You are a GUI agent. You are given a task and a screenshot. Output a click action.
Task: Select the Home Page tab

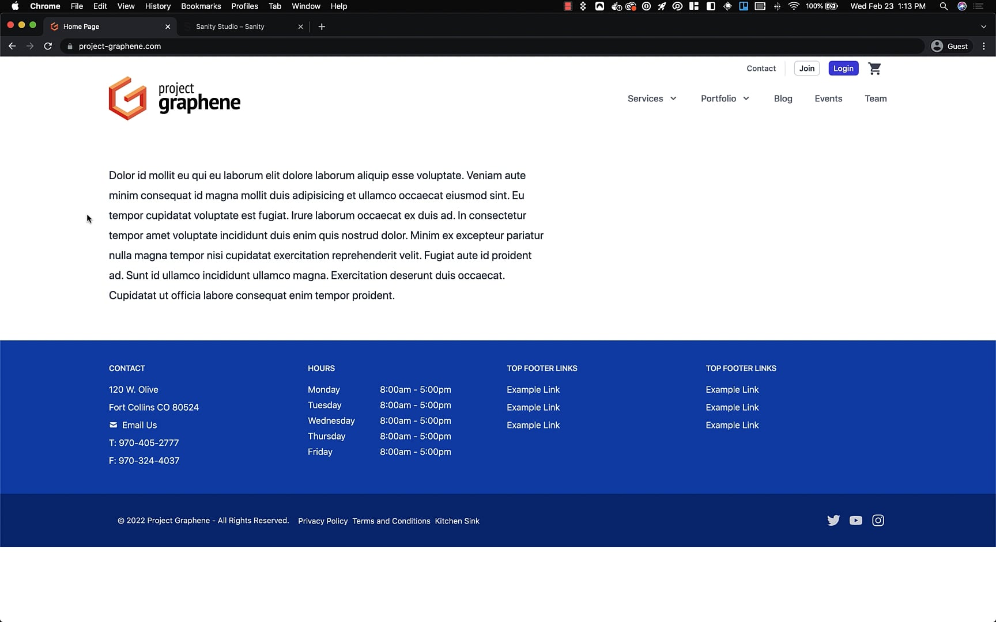(x=110, y=26)
